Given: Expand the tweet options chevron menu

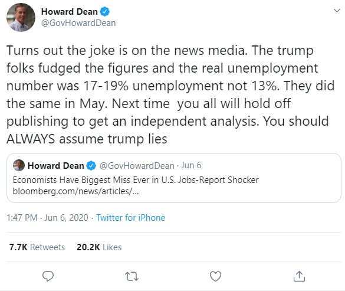Looking at the screenshot, I should coord(337,11).
